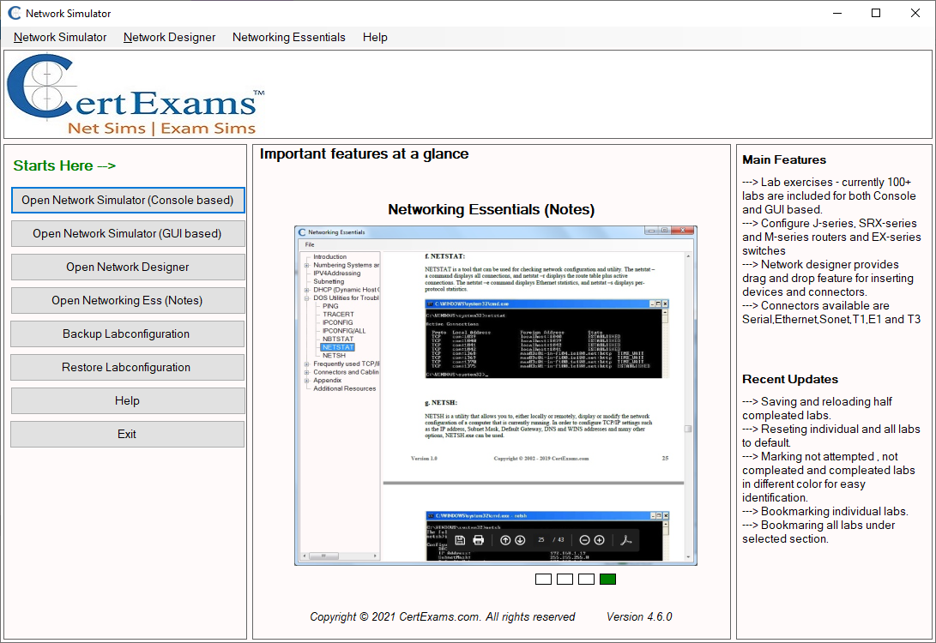Image resolution: width=936 pixels, height=643 pixels.
Task: Expand the Appendix tree node
Action: click(x=305, y=379)
